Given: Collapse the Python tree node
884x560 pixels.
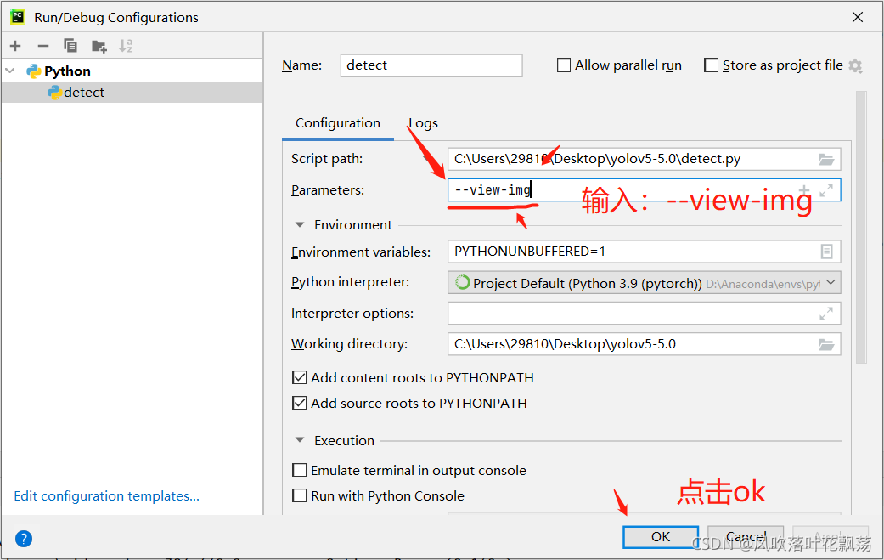Looking at the screenshot, I should coord(10,71).
